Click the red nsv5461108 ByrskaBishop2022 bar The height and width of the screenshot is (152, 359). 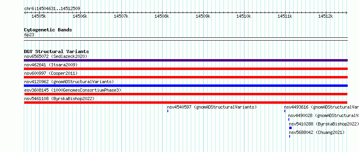pyautogui.click(x=186, y=103)
